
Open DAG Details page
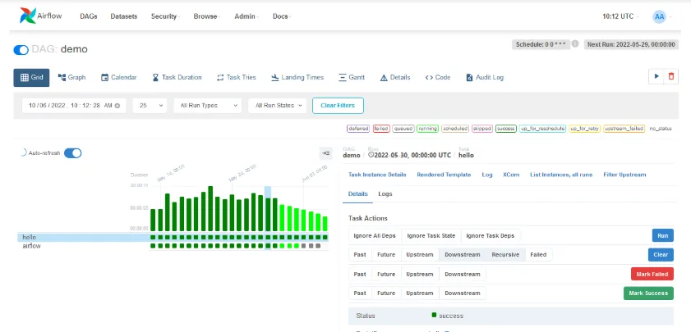point(395,77)
